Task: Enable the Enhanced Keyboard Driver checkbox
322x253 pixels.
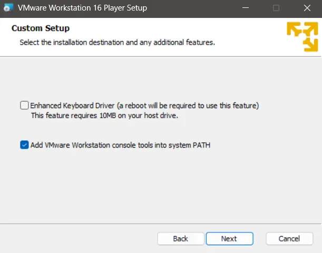Action: click(24, 105)
